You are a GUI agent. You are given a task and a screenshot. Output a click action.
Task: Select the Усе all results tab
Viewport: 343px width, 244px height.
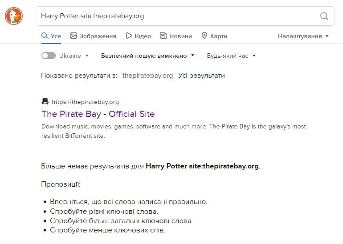51,36
